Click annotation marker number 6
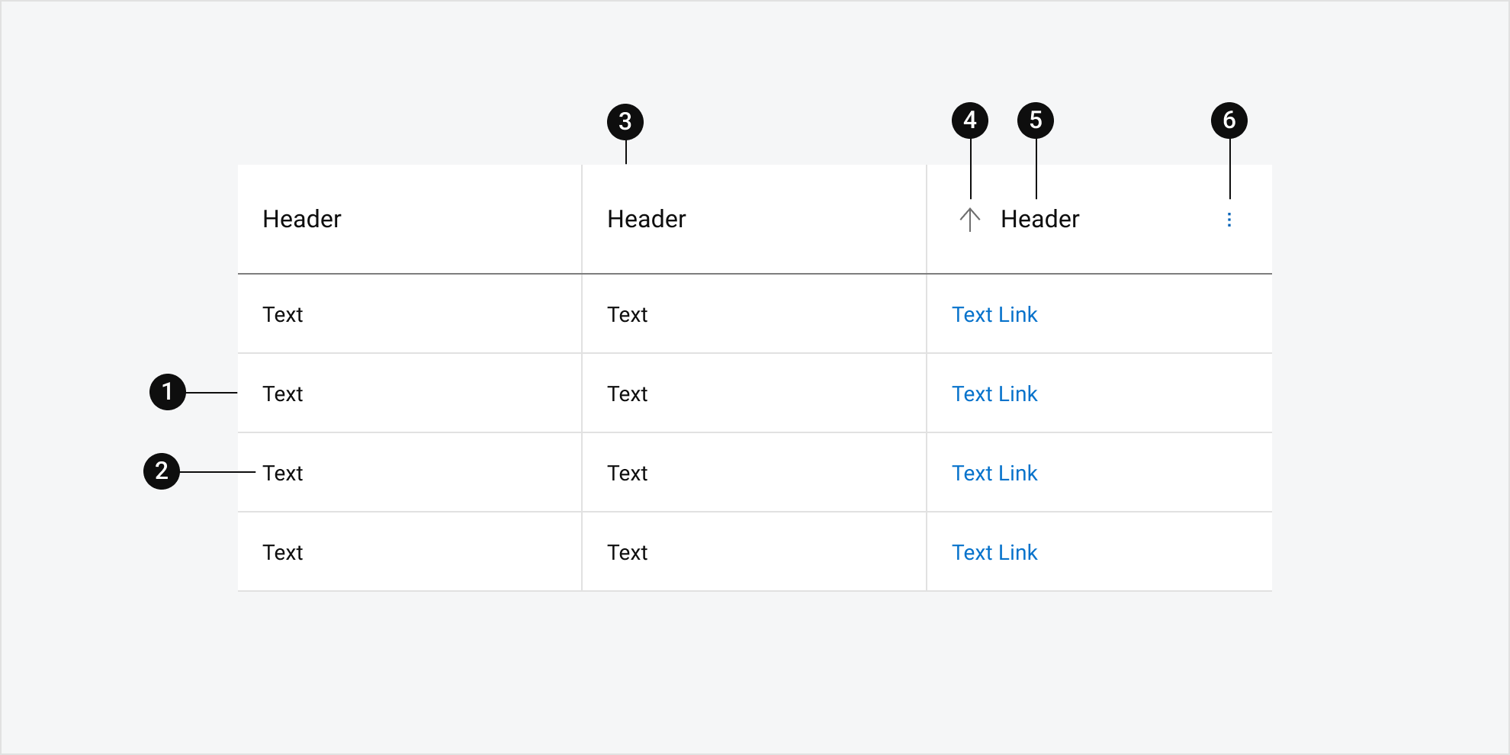Viewport: 1510px width, 755px height. coord(1229,120)
